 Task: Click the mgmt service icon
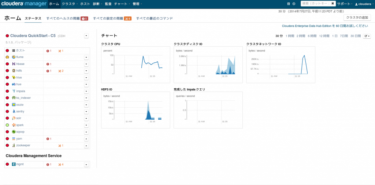pos(14,164)
